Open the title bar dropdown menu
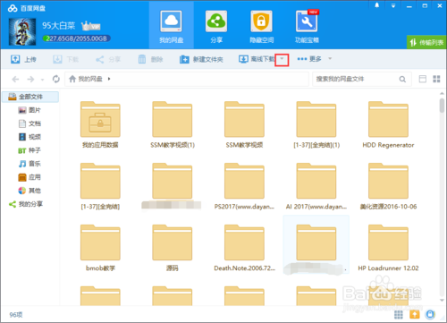Screen dimensions: 447x323 click(393, 5)
